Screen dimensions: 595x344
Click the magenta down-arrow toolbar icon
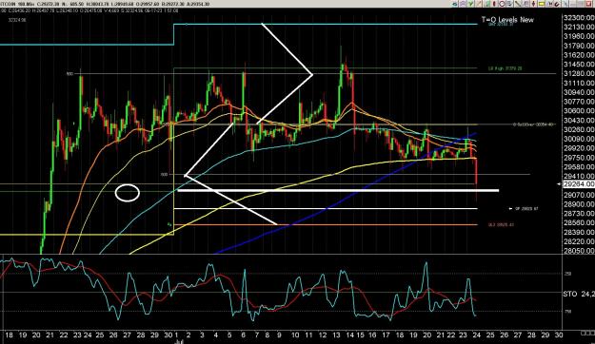click(x=533, y=4)
